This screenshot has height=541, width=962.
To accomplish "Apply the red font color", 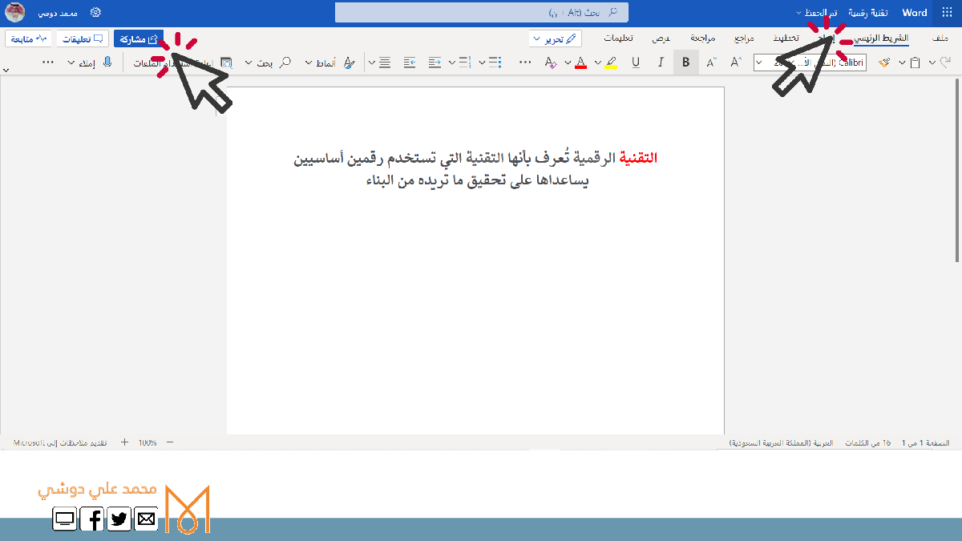I will 580,63.
